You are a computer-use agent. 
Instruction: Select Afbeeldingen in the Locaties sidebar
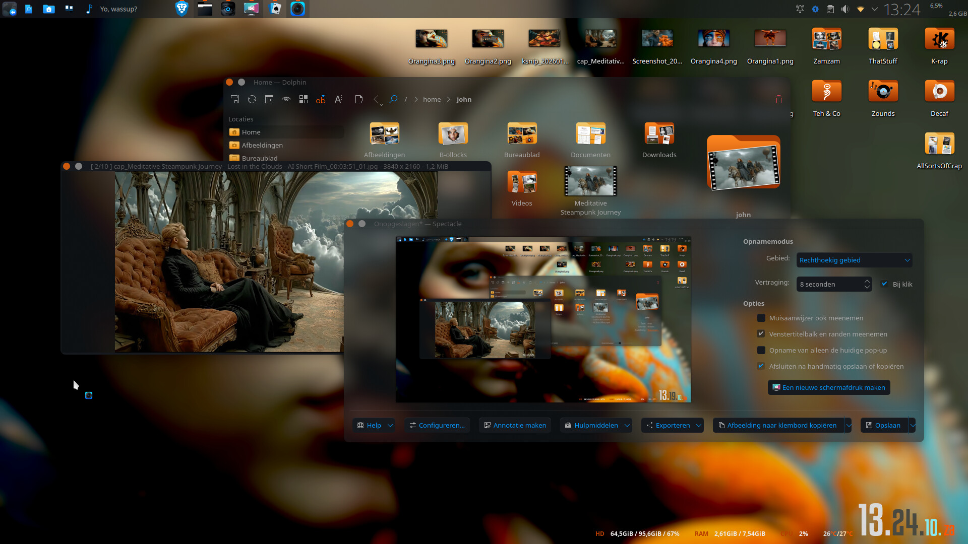tap(262, 145)
